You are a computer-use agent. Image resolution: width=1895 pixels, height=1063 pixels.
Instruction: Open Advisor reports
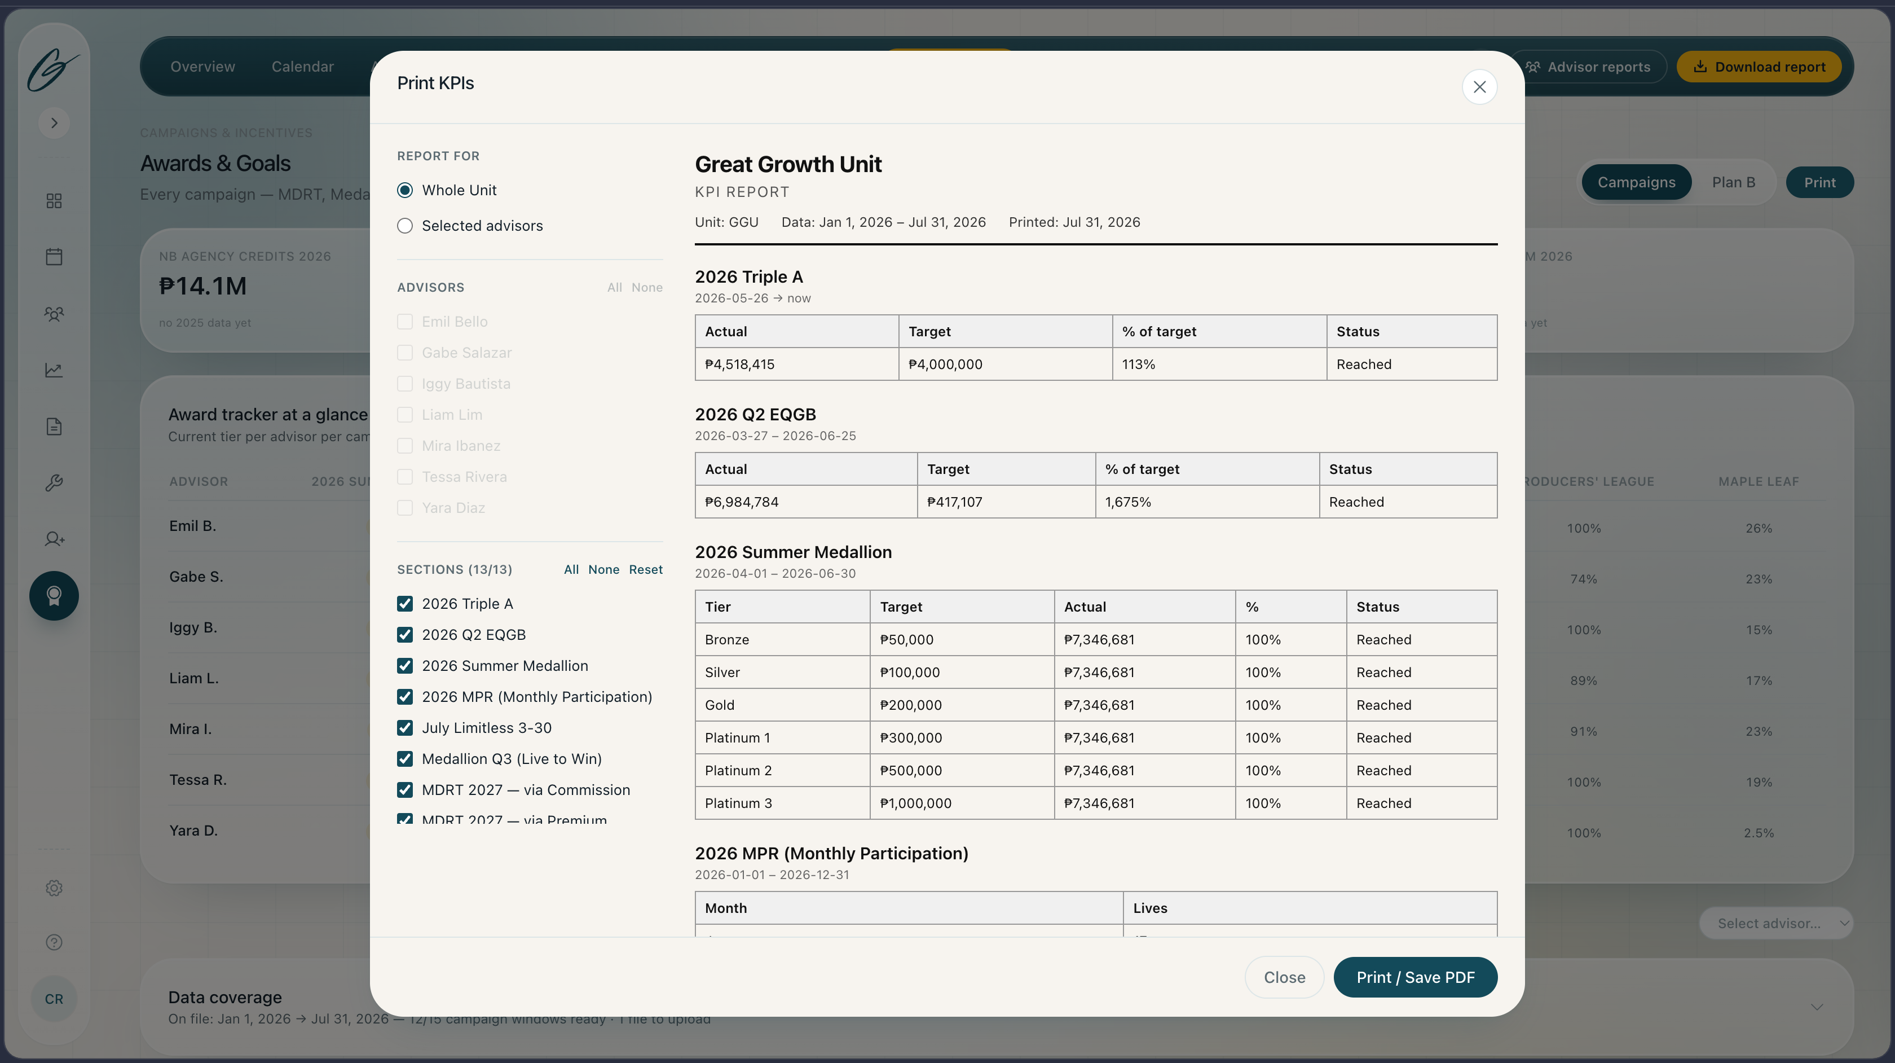(1588, 66)
